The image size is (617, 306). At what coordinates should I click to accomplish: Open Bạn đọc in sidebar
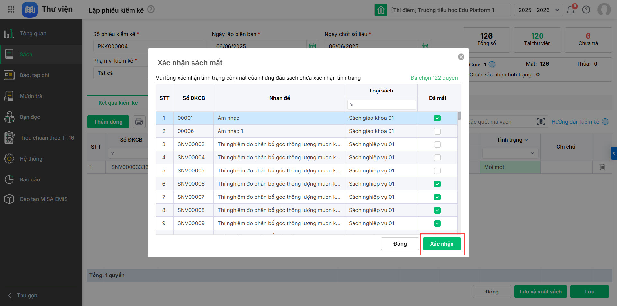point(41,117)
